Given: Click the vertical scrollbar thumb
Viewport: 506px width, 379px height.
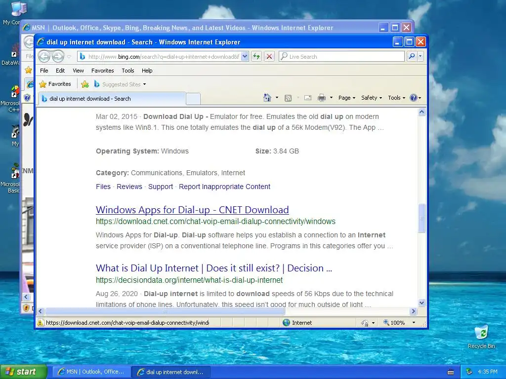Looking at the screenshot, I should tap(422, 218).
